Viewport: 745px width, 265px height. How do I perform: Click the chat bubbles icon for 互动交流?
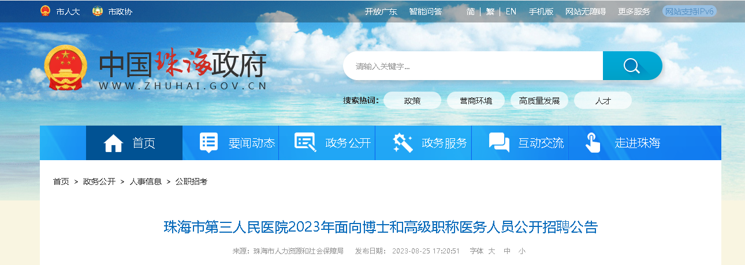click(499, 142)
